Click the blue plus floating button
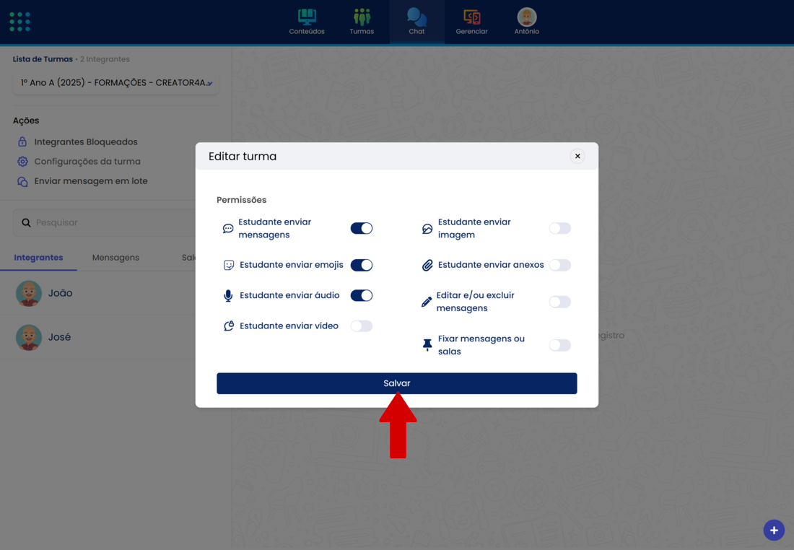 [x=774, y=531]
